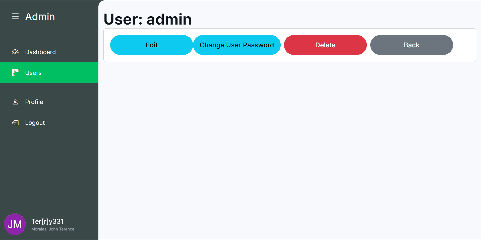
Task: Click the Logout arrow icon
Action: 15,123
